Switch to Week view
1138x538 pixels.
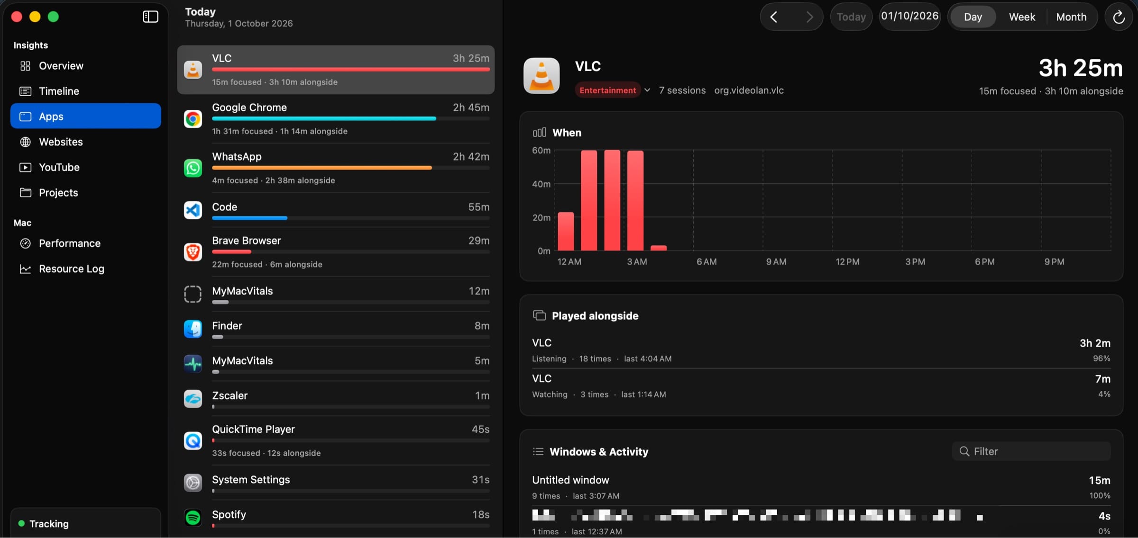[x=1022, y=17]
